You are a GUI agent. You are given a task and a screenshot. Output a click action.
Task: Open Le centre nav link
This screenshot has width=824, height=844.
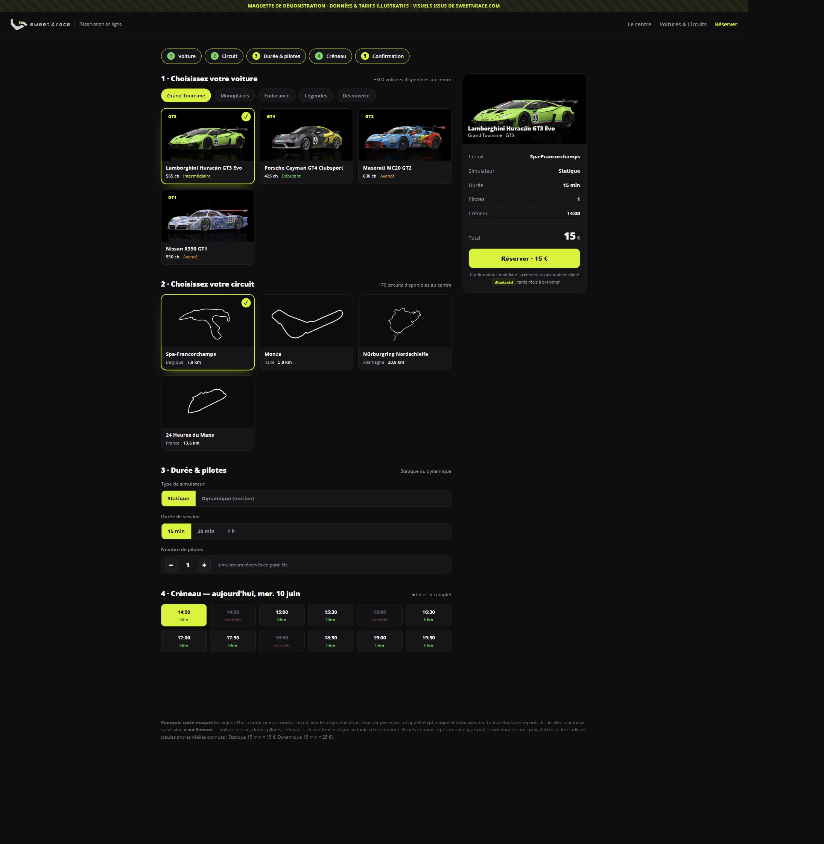(639, 24)
